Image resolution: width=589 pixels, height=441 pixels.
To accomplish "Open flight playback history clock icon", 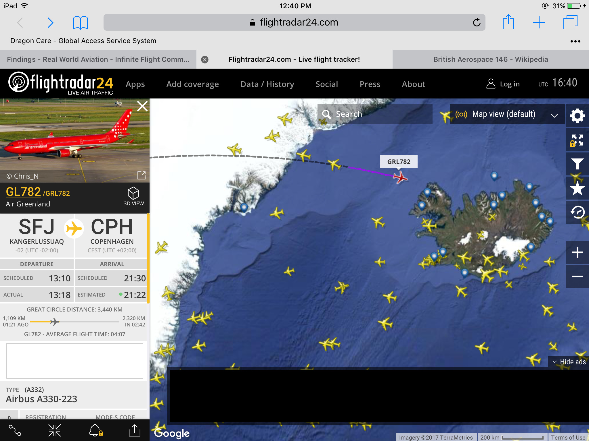I will pyautogui.click(x=577, y=212).
